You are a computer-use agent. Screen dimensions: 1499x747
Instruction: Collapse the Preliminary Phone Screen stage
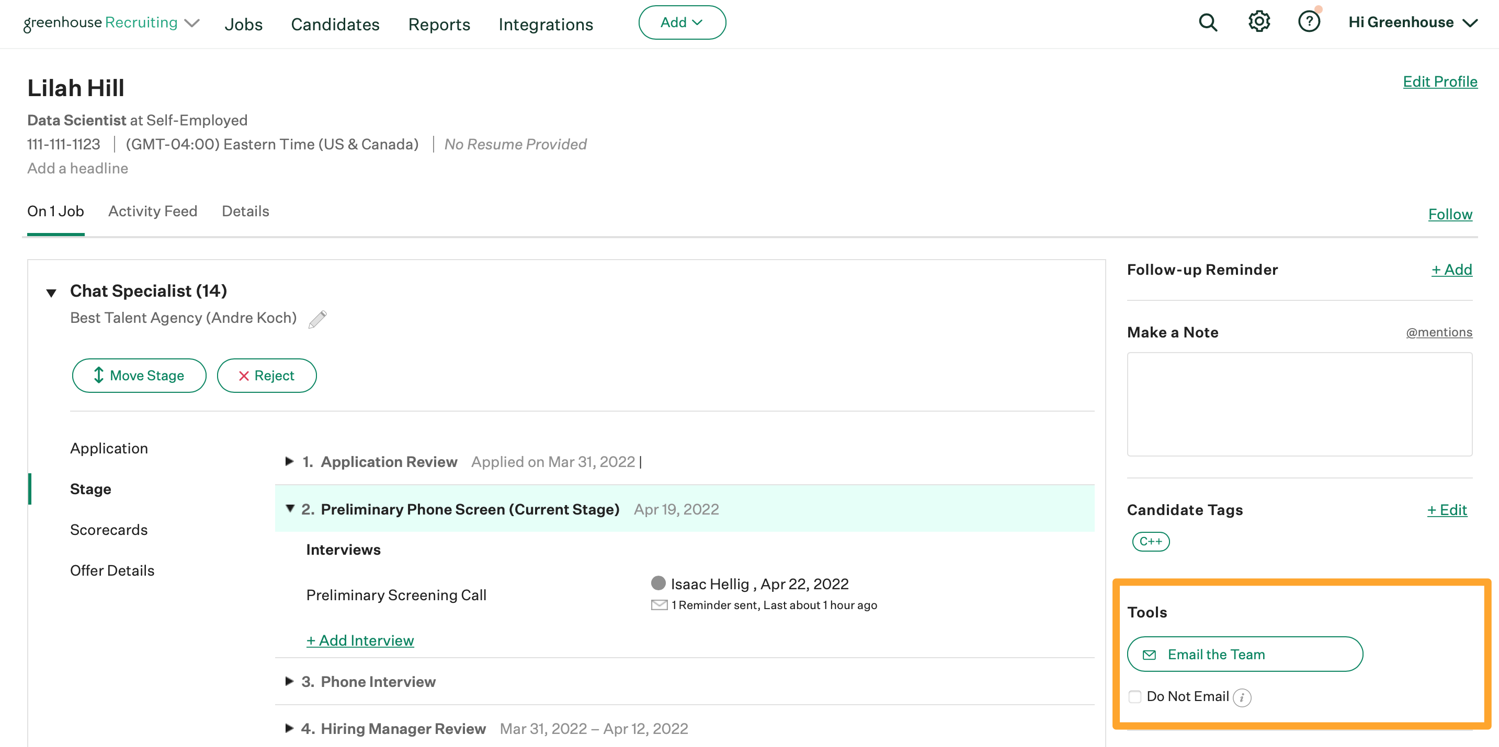point(290,509)
